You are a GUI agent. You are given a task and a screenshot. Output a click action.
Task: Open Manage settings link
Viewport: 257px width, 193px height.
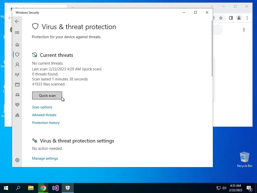pos(45,158)
